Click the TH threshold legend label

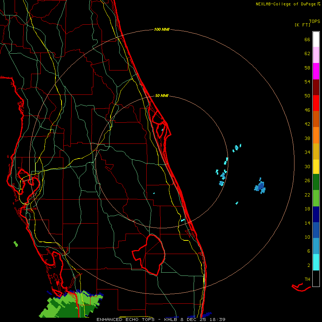(307, 279)
